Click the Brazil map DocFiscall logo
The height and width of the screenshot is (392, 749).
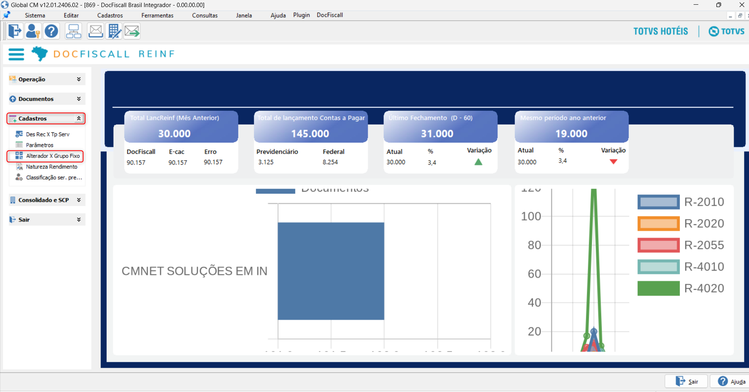40,53
